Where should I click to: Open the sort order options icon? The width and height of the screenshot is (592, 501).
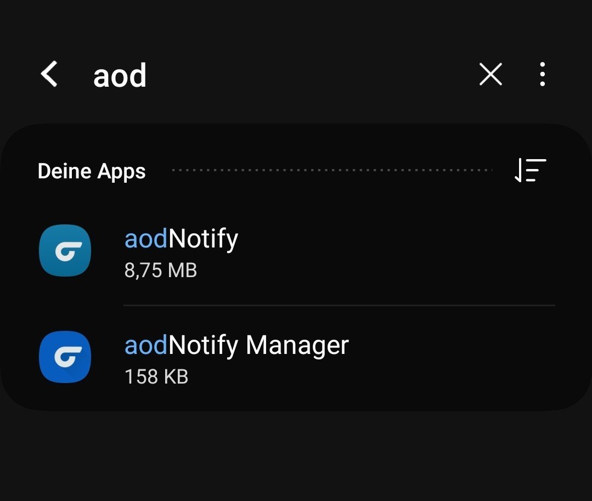[x=530, y=170]
